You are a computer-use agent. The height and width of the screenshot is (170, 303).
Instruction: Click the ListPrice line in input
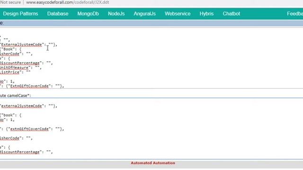pyautogui.click(x=15, y=72)
